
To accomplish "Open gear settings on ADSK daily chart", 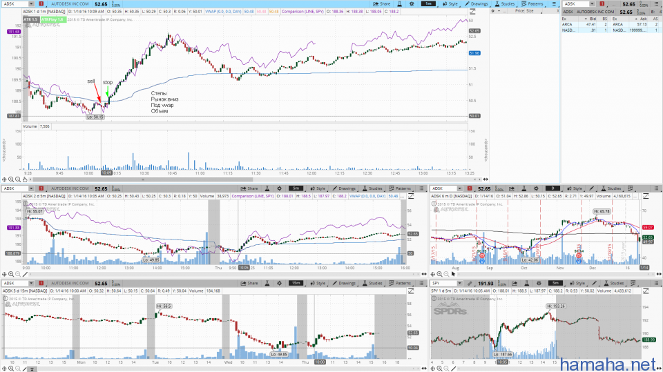I will (x=536, y=188).
